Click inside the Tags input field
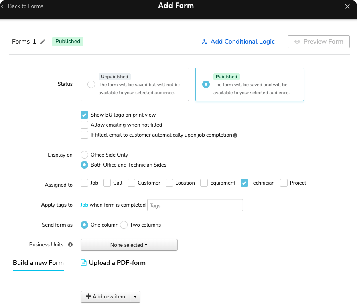This screenshot has width=357, height=306. click(195, 205)
